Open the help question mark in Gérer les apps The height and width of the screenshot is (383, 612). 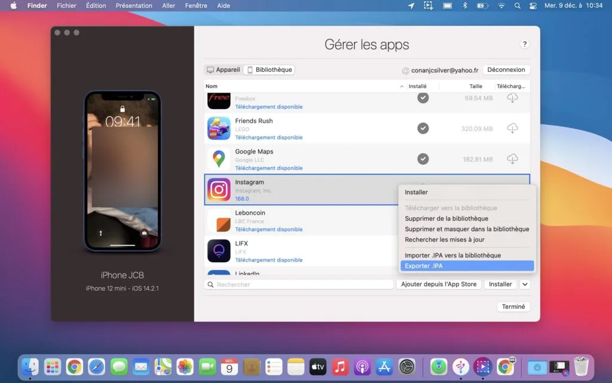pos(525,44)
